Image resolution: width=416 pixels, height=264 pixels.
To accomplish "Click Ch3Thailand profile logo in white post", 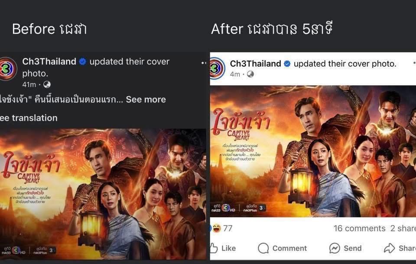I will [218, 68].
